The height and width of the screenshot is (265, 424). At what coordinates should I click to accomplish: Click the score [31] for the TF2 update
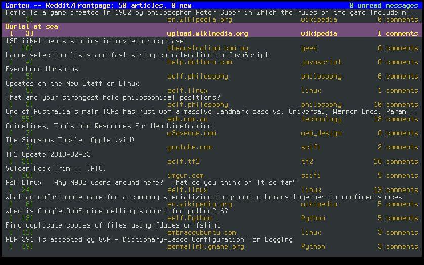pos(21,161)
